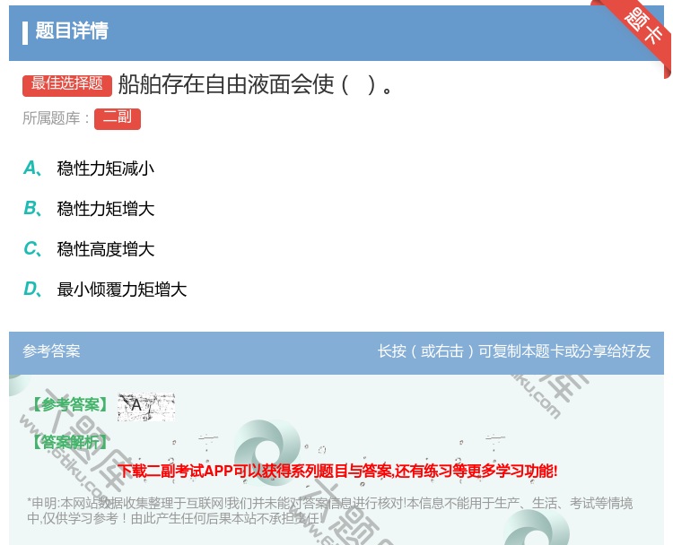Click the 题目详情 header title
673x545 pixels.
[x=72, y=31]
